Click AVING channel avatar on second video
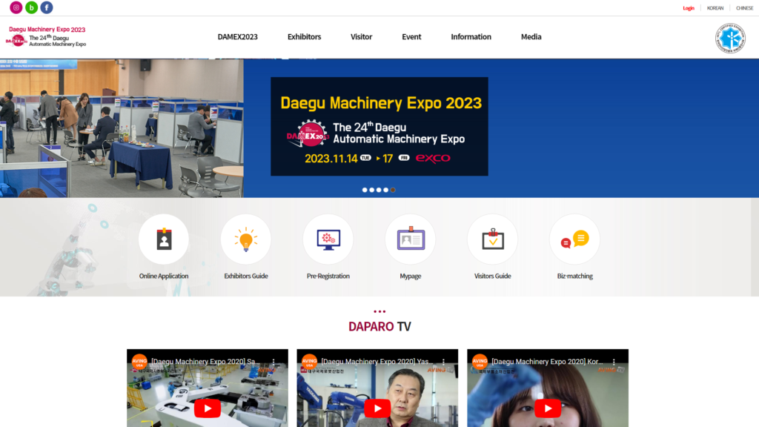This screenshot has width=759, height=427. (309, 362)
